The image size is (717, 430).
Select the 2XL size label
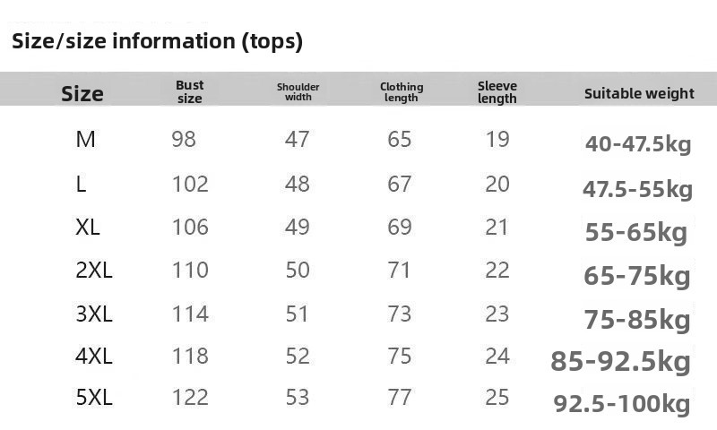tap(94, 270)
